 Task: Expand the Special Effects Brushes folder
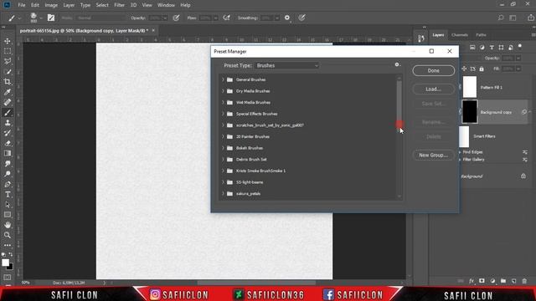(223, 114)
